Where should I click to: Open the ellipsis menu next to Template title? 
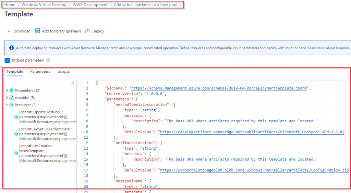pyautogui.click(x=42, y=14)
